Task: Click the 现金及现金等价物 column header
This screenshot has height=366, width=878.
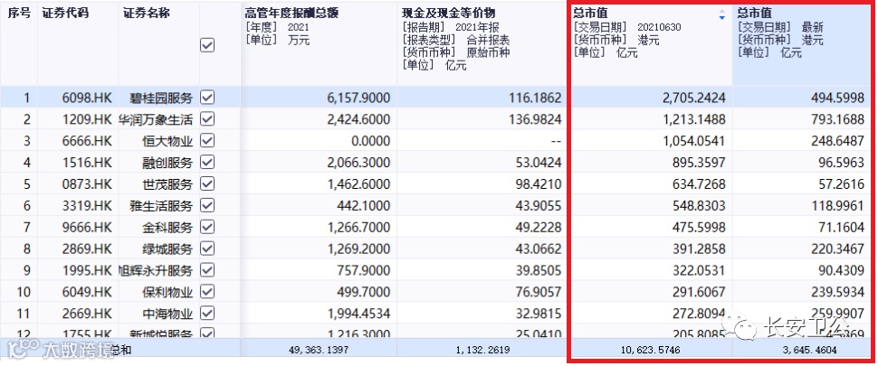Action: [449, 13]
